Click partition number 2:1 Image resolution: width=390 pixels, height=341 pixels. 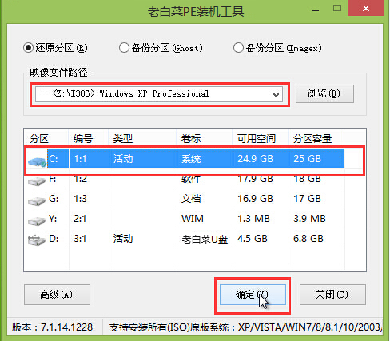(x=80, y=219)
